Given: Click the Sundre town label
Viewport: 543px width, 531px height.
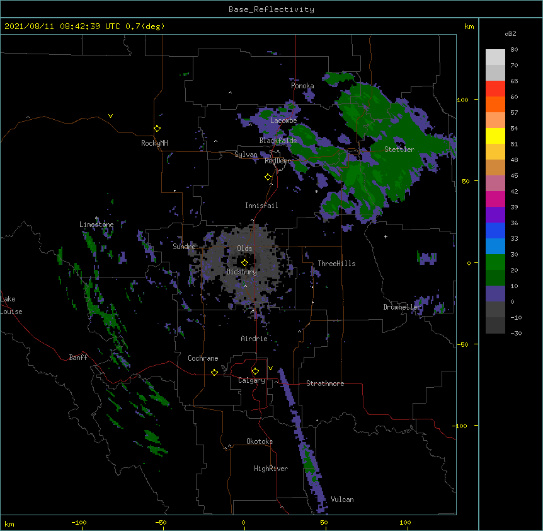Looking at the screenshot, I should point(184,247).
